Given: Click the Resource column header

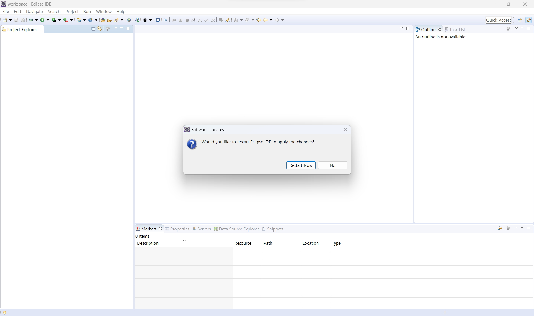Looking at the screenshot, I should coord(247,243).
